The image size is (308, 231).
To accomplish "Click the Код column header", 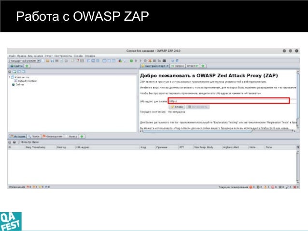I will pyautogui.click(x=148, y=147).
